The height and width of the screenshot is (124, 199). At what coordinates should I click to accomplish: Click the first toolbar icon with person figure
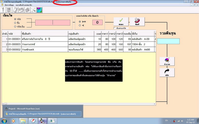point(3,10)
